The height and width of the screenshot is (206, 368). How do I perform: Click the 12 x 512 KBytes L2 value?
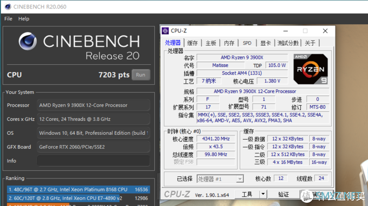coord(287,154)
